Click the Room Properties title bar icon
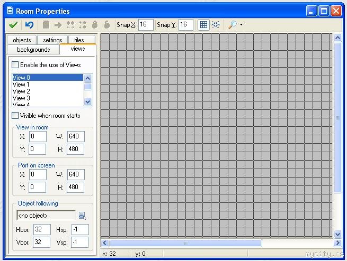347x261 pixels. point(10,11)
